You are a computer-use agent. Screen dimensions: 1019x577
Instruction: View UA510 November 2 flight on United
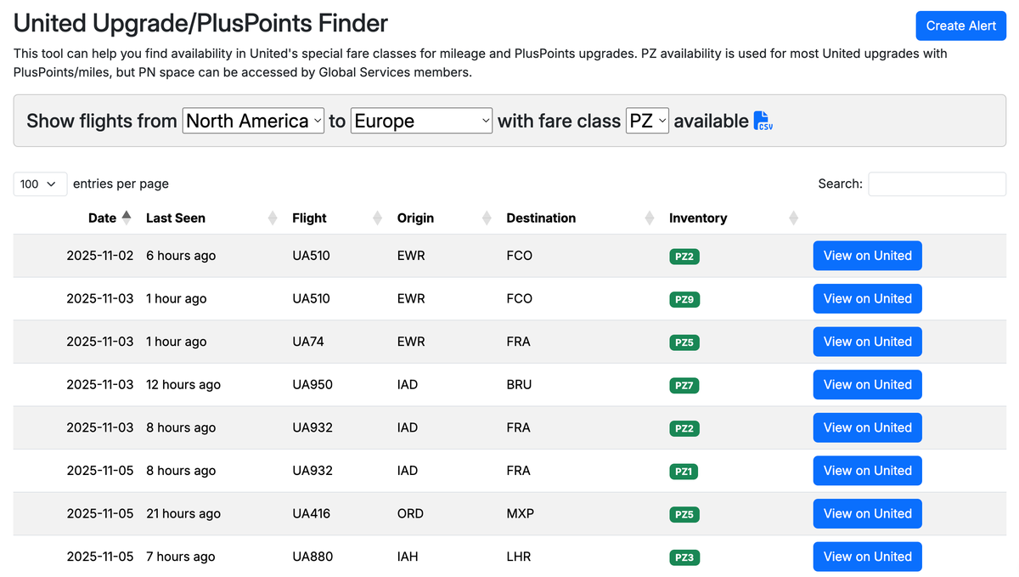point(867,256)
